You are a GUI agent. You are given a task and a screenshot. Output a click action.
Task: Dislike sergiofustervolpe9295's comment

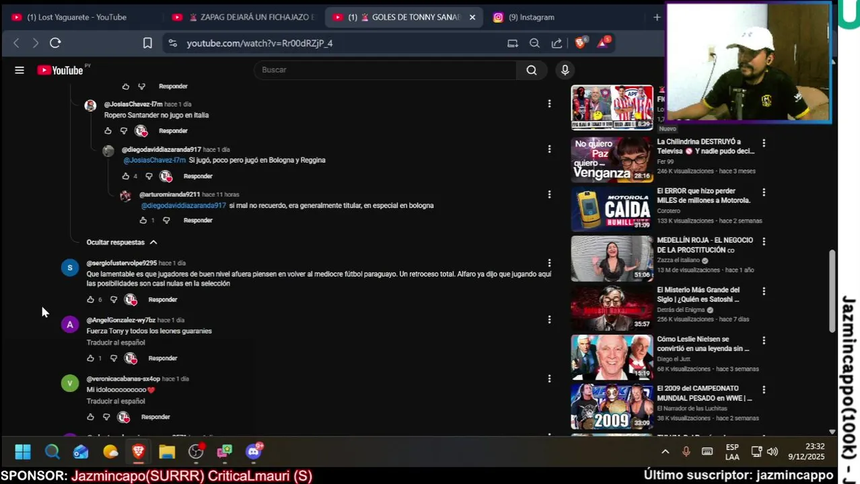114,300
